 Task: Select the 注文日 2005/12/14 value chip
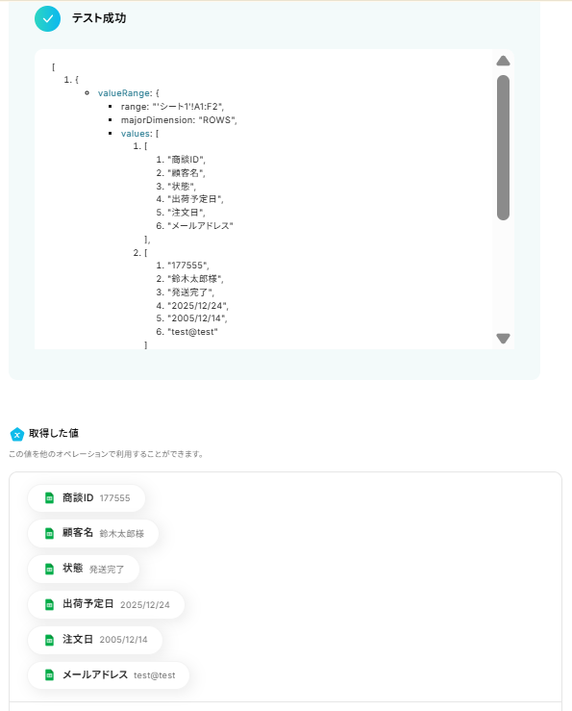95,640
